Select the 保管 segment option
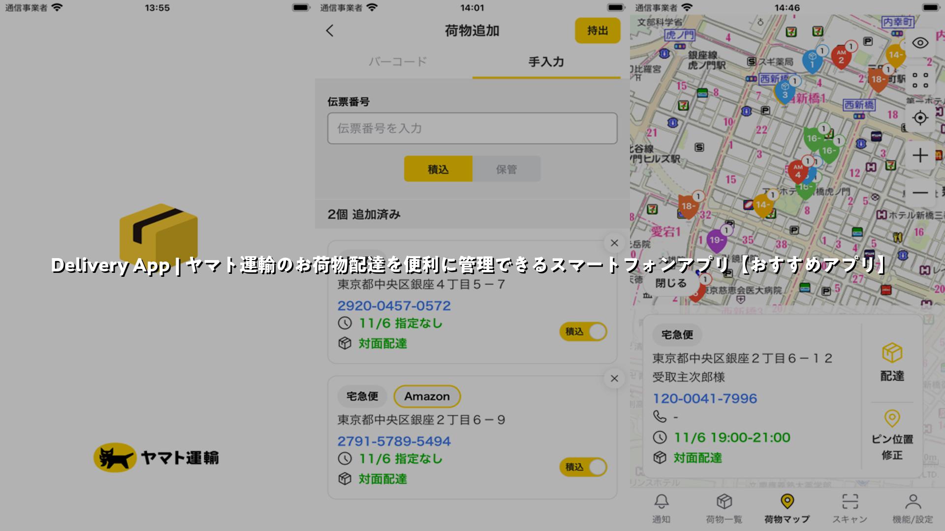Screen dimensions: 945x531 pos(506,169)
